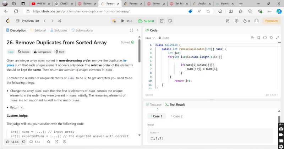Switch to the Submissions tab
This screenshot has width=284, height=149.
pyautogui.click(x=82, y=30)
